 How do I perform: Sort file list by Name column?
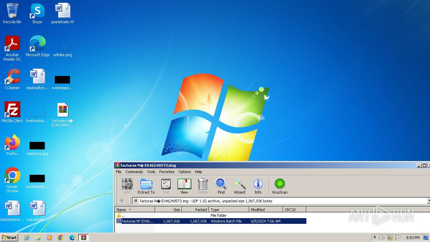pyautogui.click(x=135, y=209)
